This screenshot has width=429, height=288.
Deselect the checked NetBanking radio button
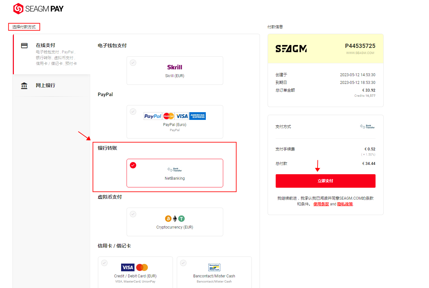click(133, 165)
